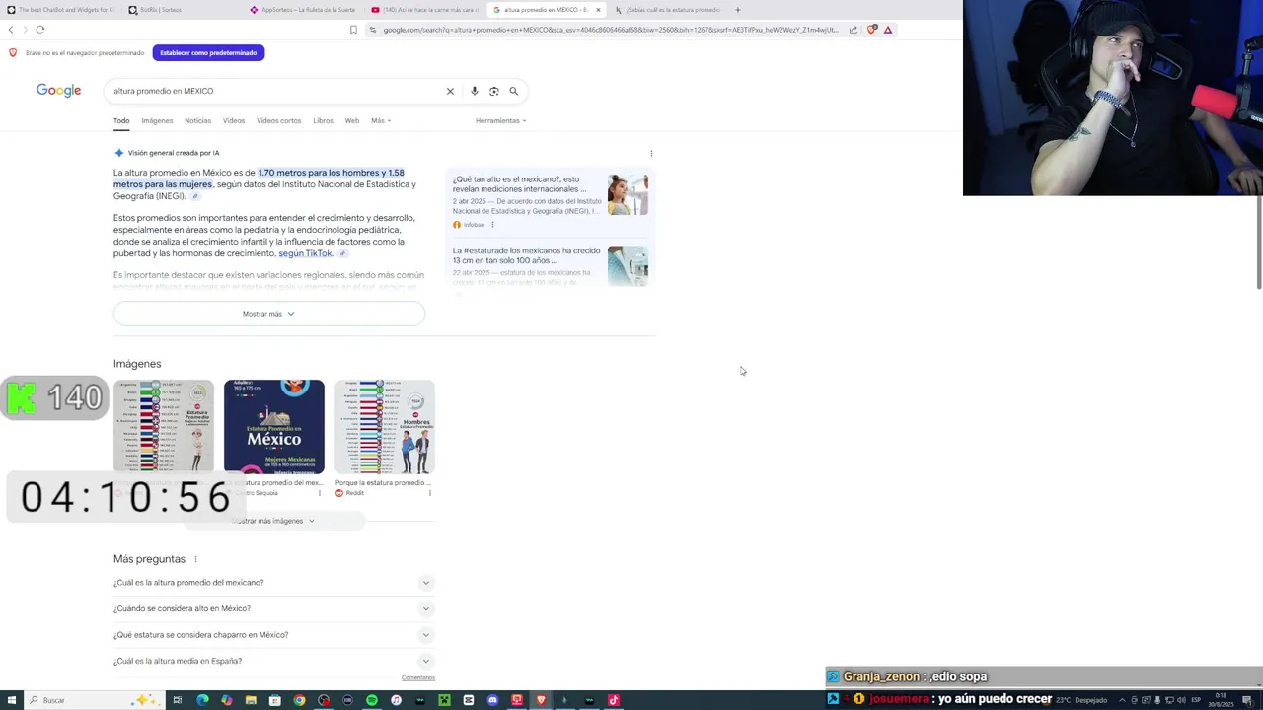The height and width of the screenshot is (710, 1263).
Task: Share this page from address bar
Action: coord(854,30)
